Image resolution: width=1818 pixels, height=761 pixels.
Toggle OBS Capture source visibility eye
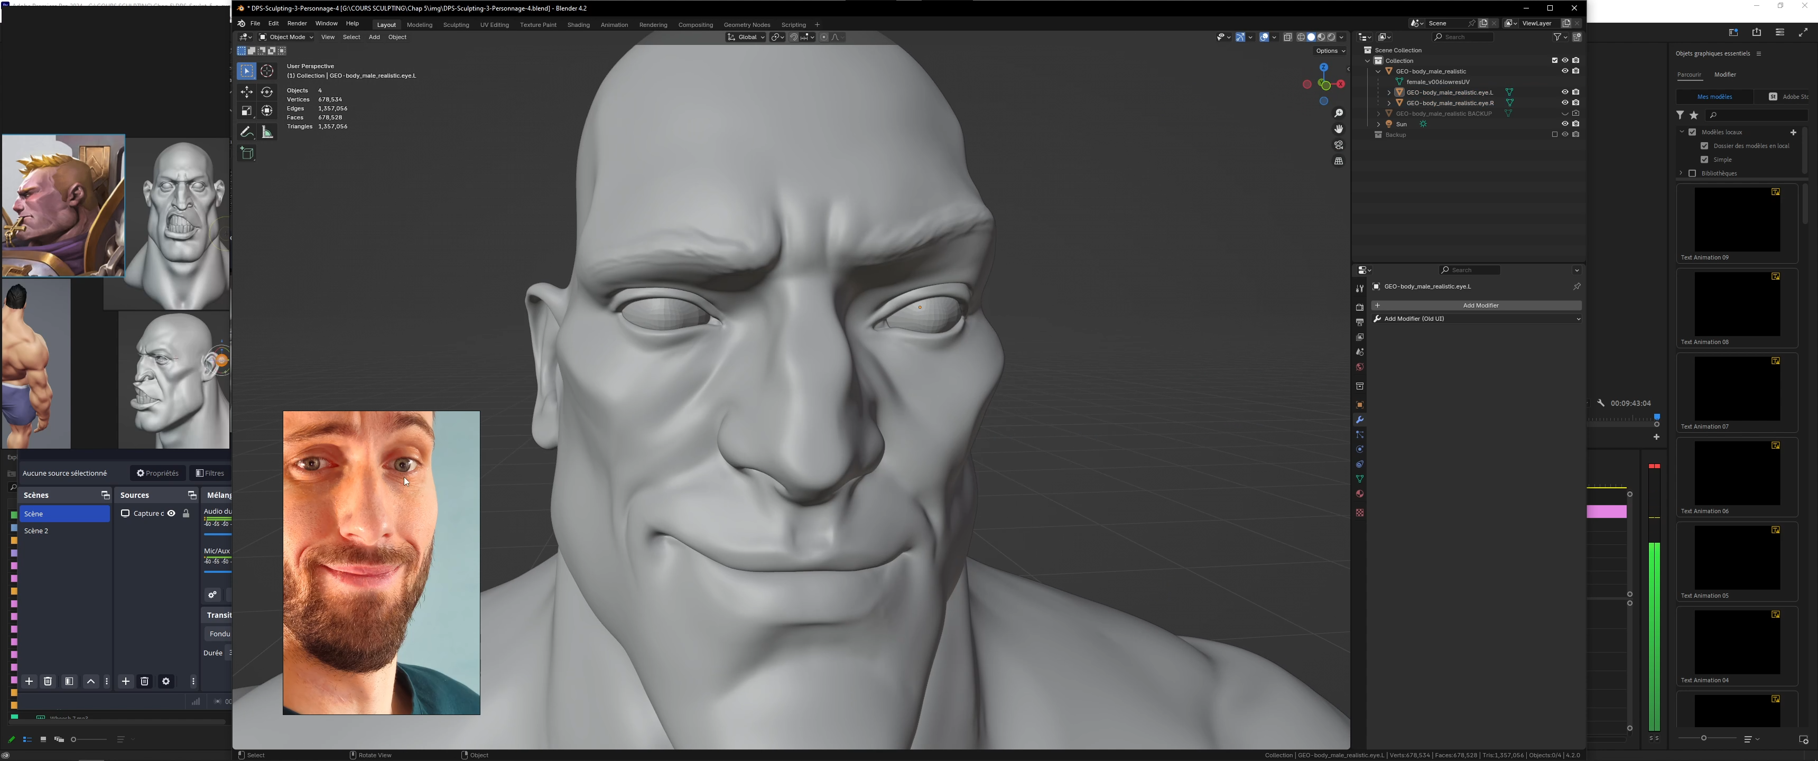pos(171,513)
